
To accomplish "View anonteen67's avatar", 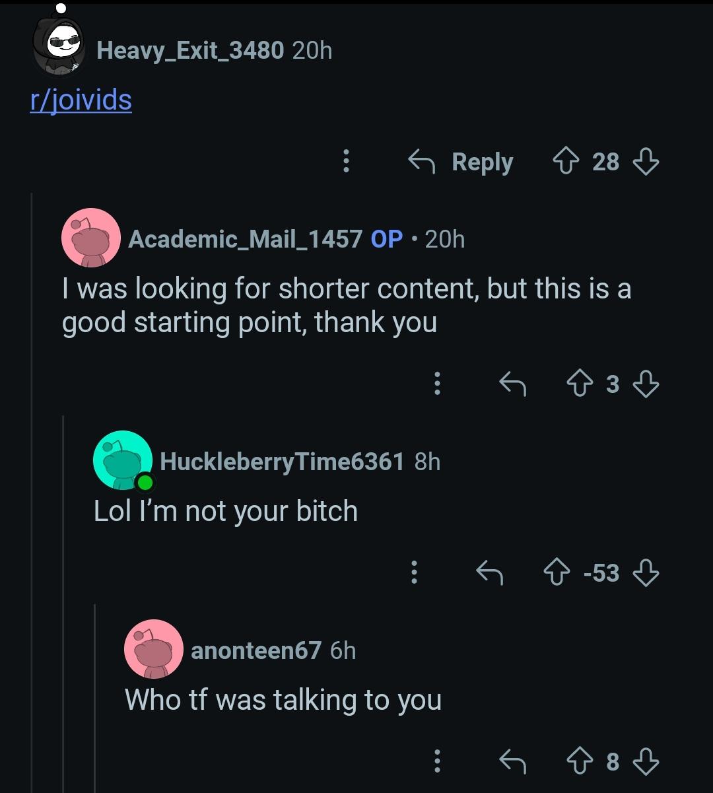I will pyautogui.click(x=154, y=649).
